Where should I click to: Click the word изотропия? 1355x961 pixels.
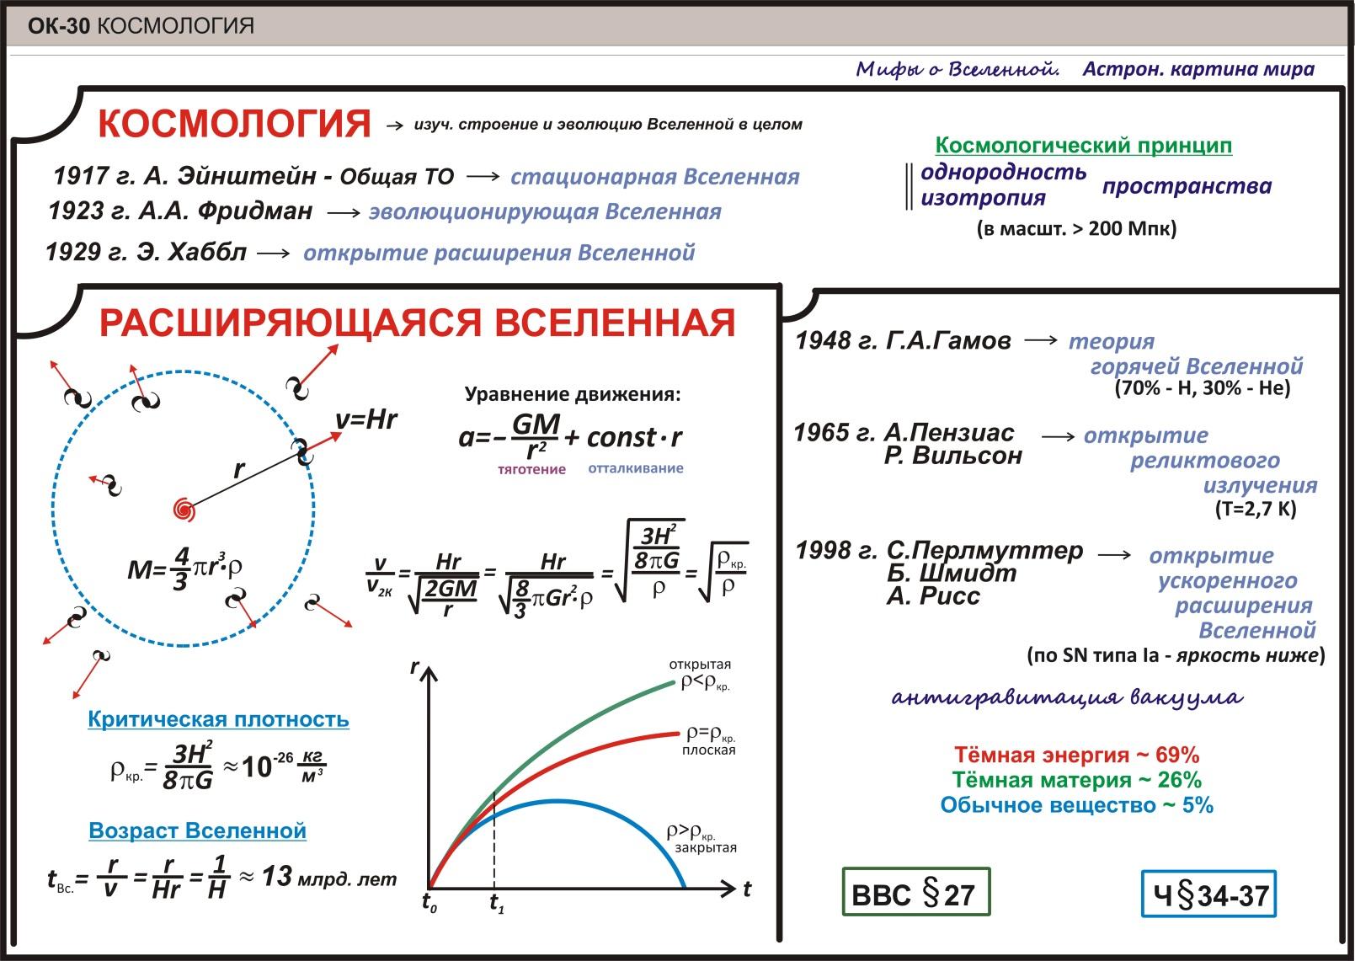coord(983,199)
